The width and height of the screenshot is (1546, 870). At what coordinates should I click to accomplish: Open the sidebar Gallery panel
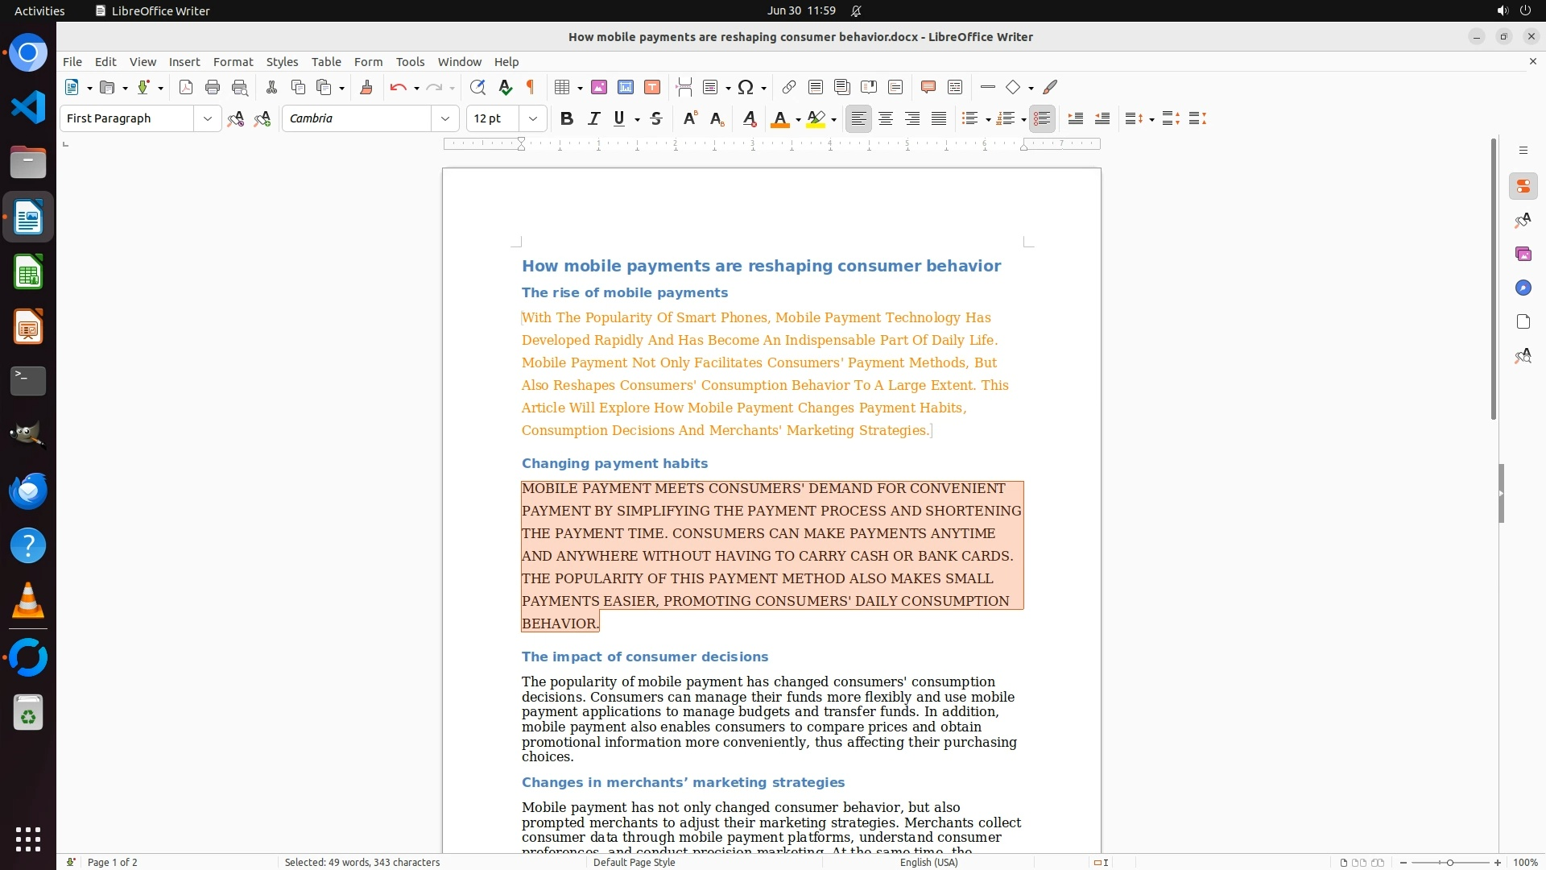tap(1523, 254)
